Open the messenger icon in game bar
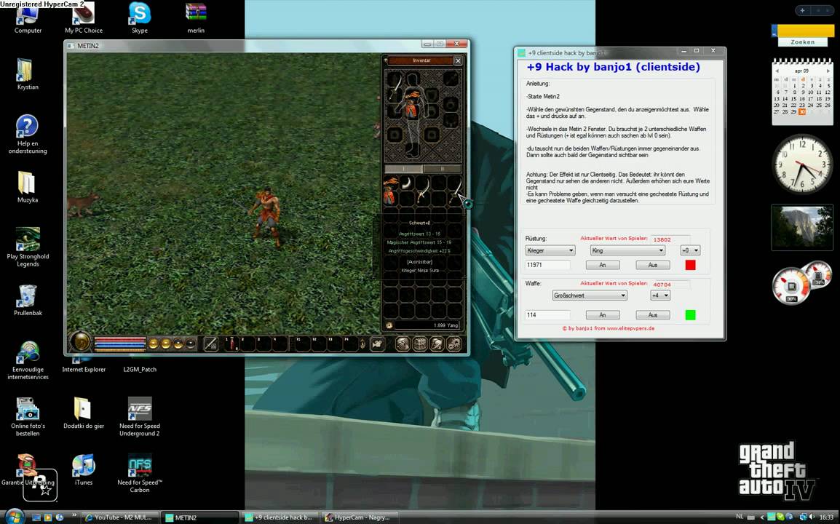 437,344
